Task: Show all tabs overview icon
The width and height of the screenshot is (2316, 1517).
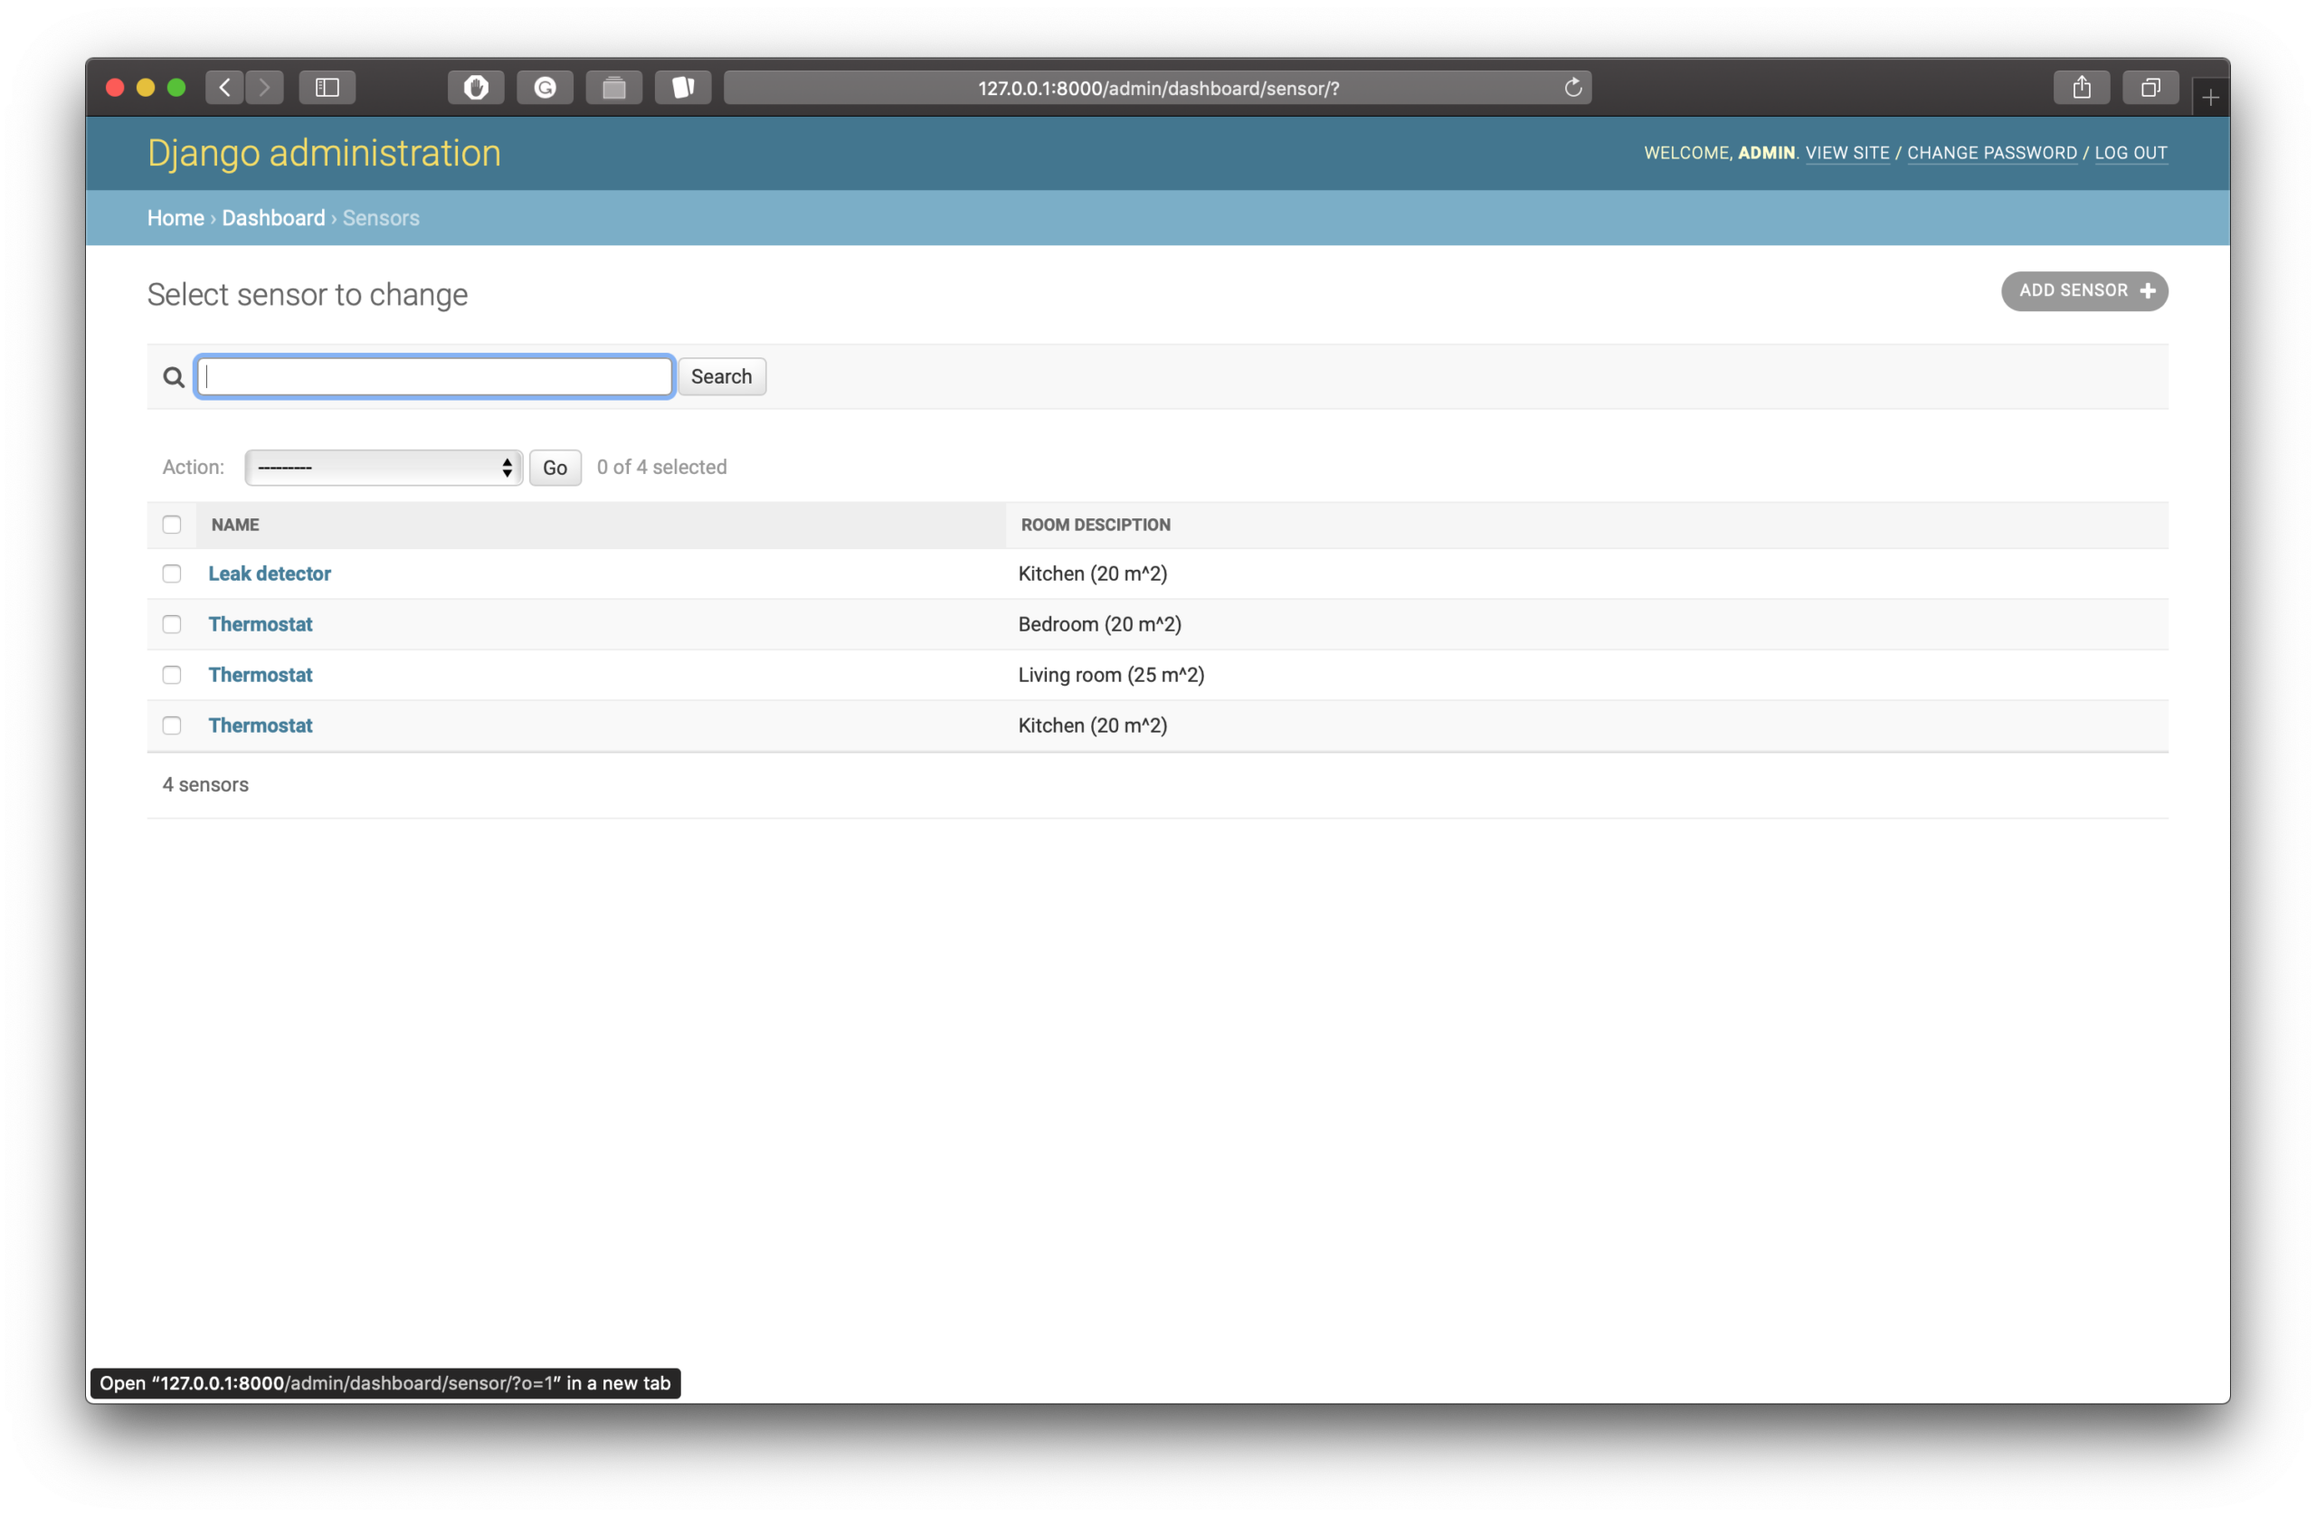Action: click(2150, 87)
